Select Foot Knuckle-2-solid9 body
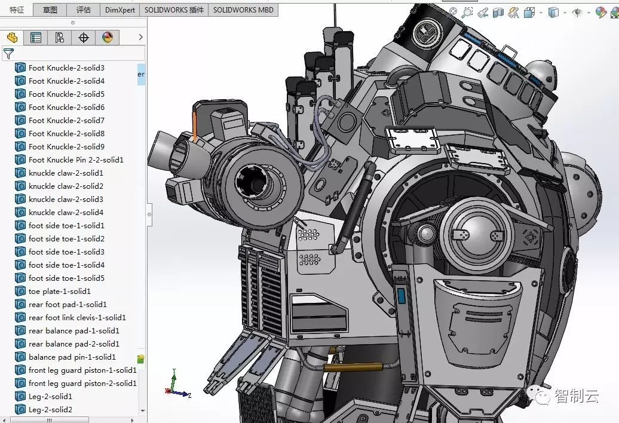 pos(66,146)
